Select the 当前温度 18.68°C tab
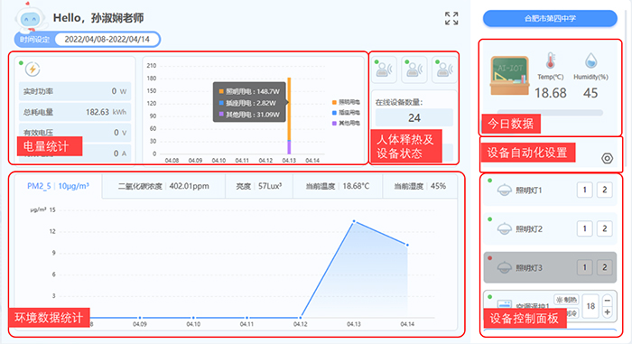The height and width of the screenshot is (344, 632). (x=338, y=186)
